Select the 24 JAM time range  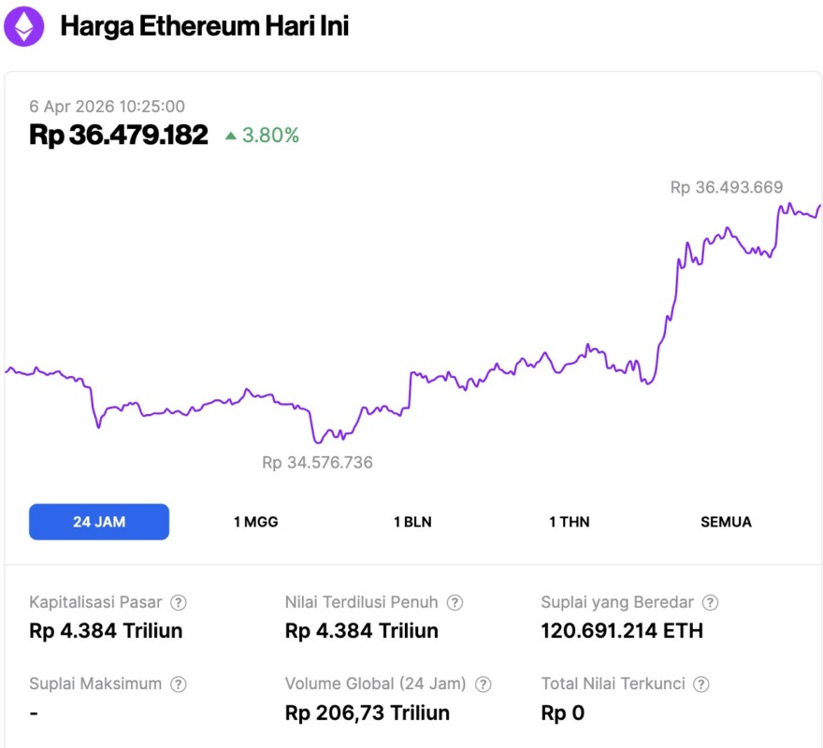click(x=99, y=522)
